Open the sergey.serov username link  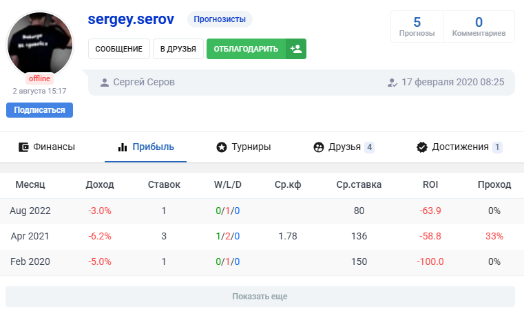131,19
